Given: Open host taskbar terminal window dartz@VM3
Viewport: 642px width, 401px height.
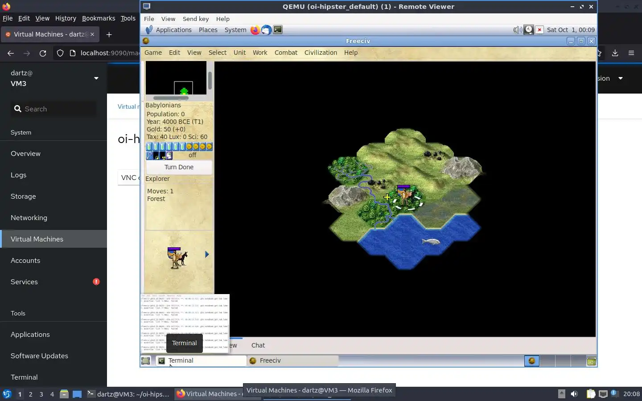Looking at the screenshot, I should pos(128,394).
